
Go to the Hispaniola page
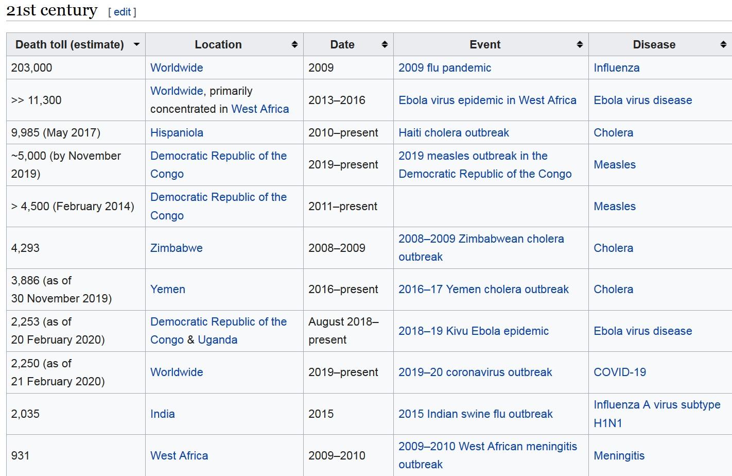click(177, 132)
